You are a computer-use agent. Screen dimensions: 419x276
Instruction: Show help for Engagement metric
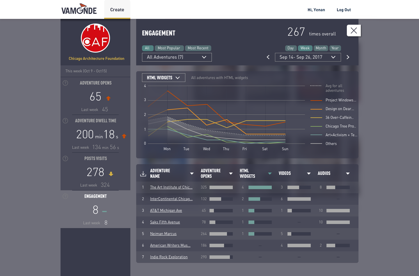[65, 196]
